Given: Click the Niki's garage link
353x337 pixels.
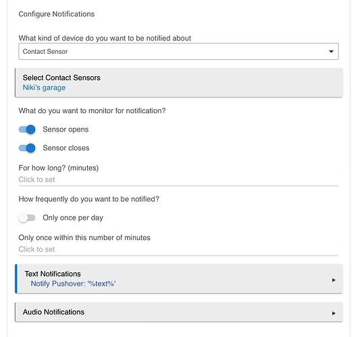Looking at the screenshot, I should [x=44, y=88].
